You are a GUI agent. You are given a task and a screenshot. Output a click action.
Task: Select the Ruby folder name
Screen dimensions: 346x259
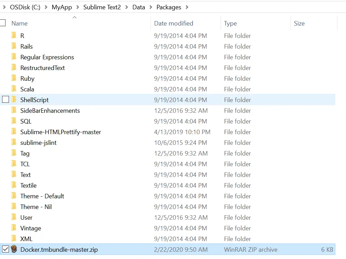tap(27, 79)
